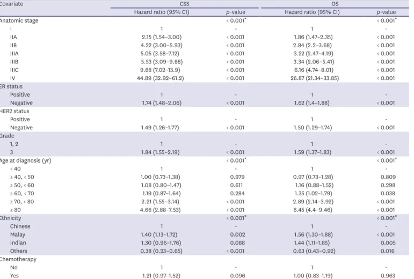This screenshot has width=414, height=279.
Task: Select the 'Age at diagnosis (yr)' label
Action: click(x=25, y=160)
